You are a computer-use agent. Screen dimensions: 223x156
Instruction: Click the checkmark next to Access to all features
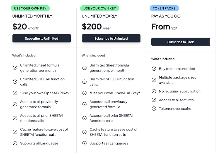pos(154,100)
